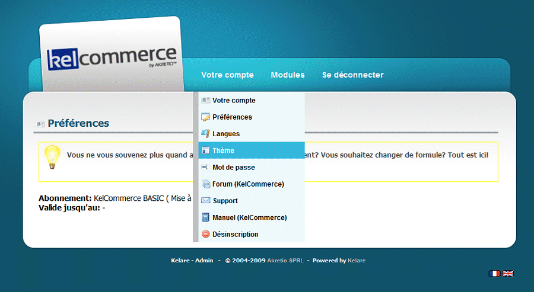The height and width of the screenshot is (292, 534).
Task: Open the Kelare footer link after Powered by
Action: tap(357, 261)
